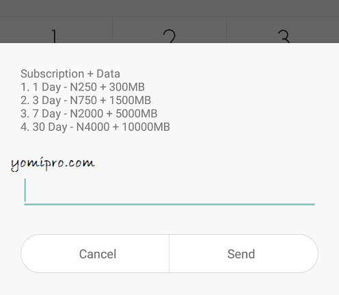Tap dimmed dialpad key 2
Image resolution: width=339 pixels, height=295 pixels.
click(169, 30)
